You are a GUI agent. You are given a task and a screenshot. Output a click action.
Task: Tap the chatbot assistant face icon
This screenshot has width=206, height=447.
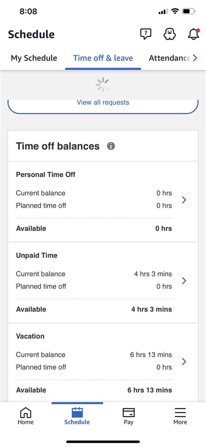point(169,34)
